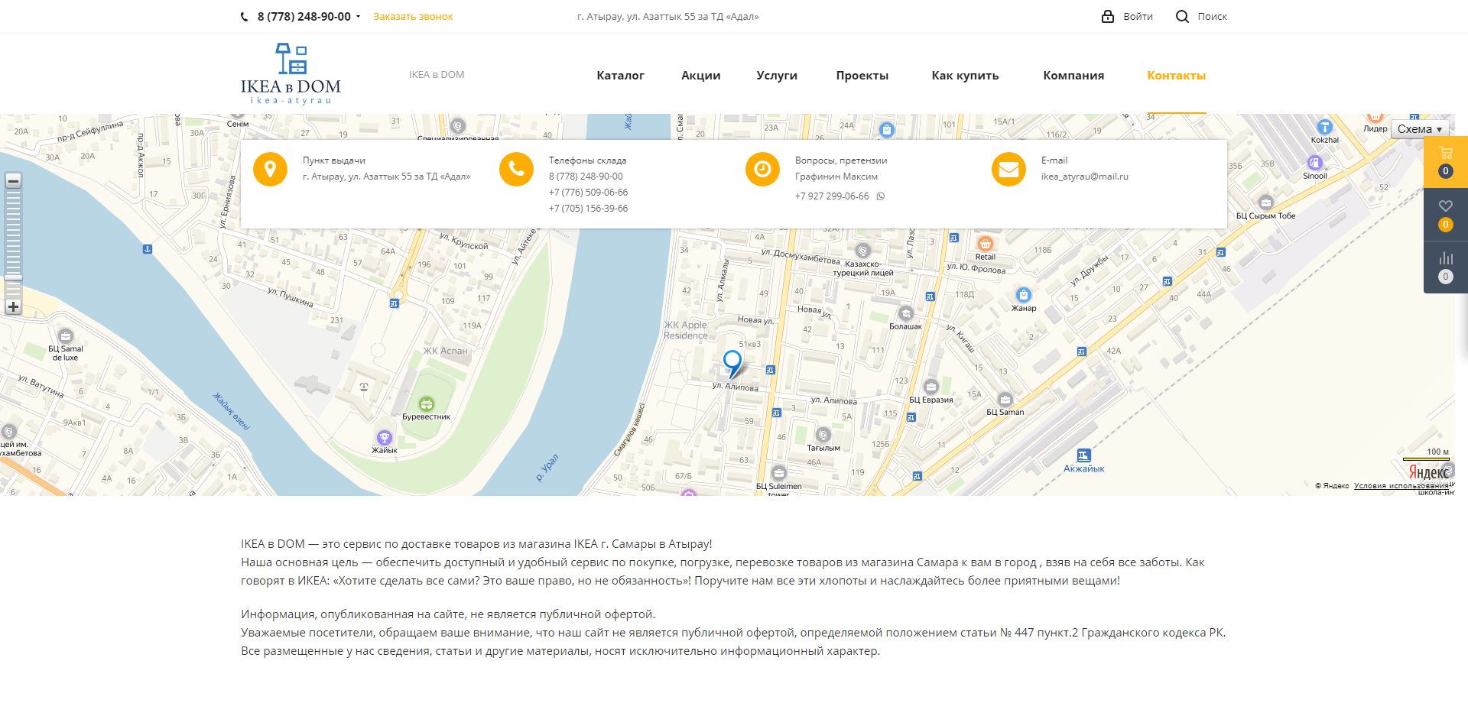Image resolution: width=1468 pixels, height=703 pixels.
Task: Click 'IKEA в DOM' slogan text near logo
Action: point(437,75)
